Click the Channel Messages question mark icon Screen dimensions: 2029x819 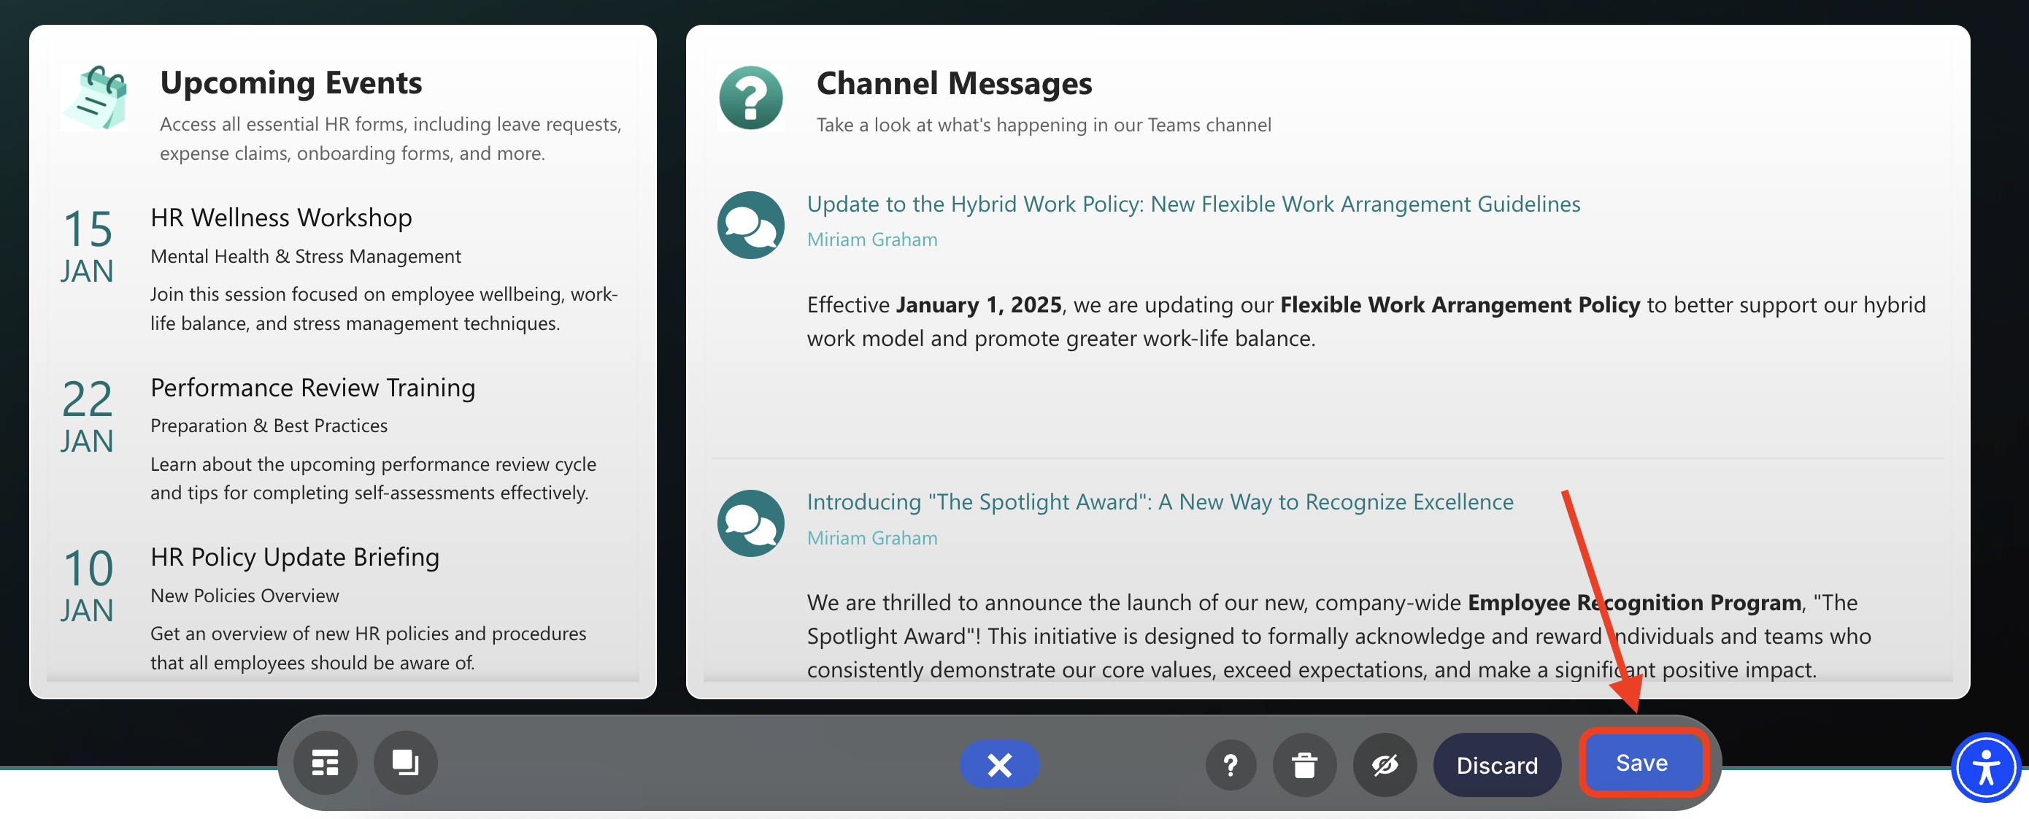coord(750,99)
